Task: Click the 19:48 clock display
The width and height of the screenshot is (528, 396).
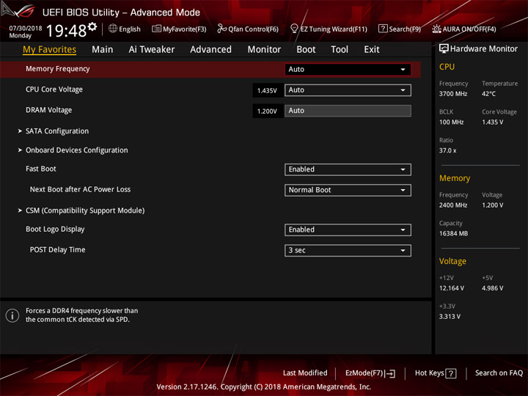Action: [66, 31]
